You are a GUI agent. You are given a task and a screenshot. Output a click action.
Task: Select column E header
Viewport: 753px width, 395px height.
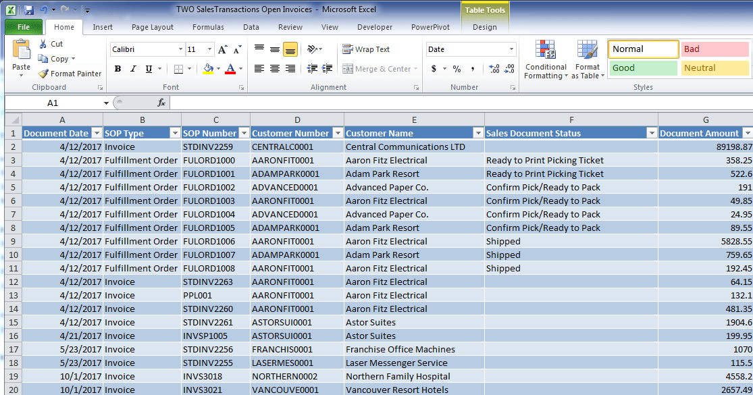(414, 120)
